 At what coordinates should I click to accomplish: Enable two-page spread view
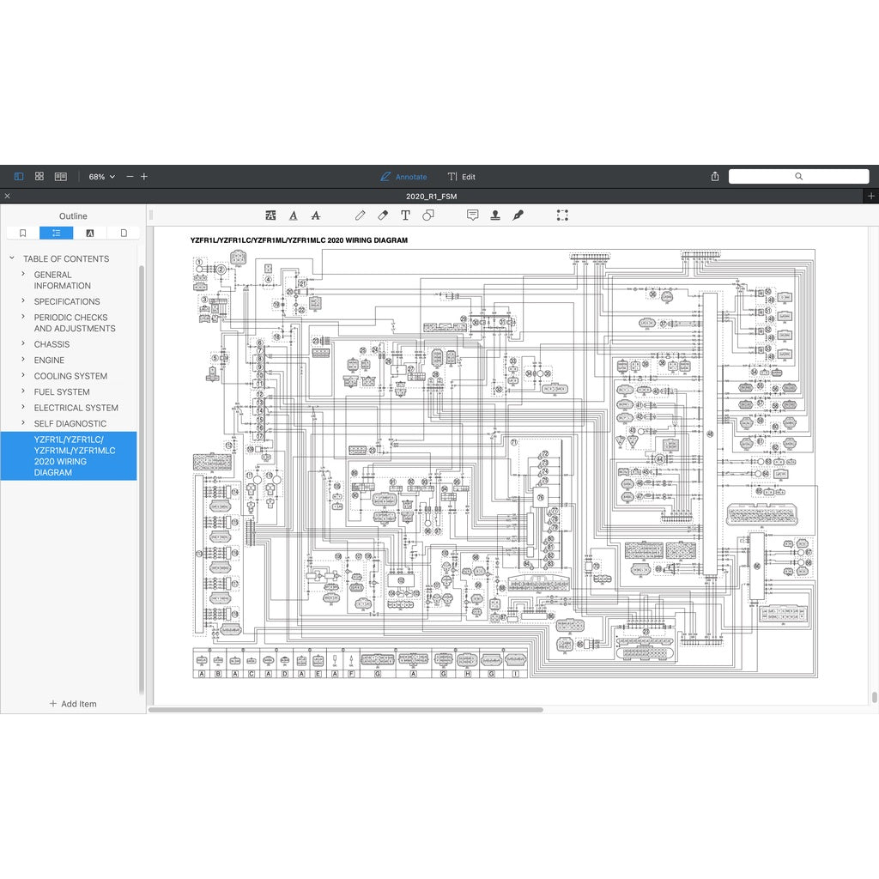tap(61, 177)
